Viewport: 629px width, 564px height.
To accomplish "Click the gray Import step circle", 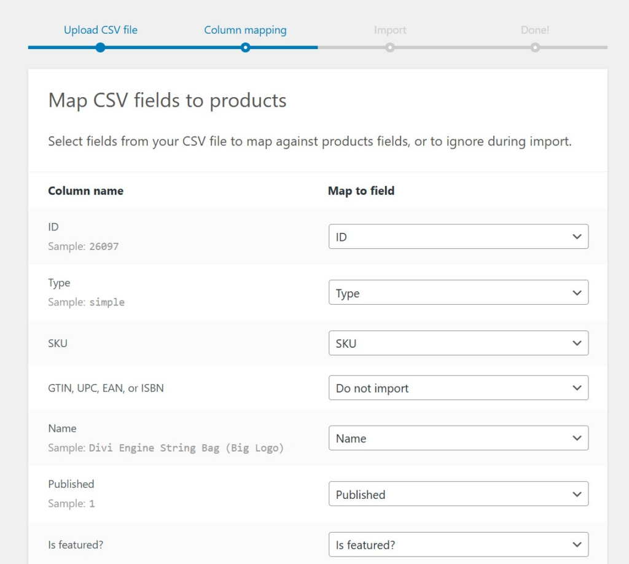I will pyautogui.click(x=390, y=47).
